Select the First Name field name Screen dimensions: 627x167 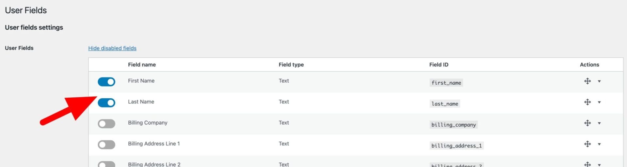coord(141,81)
